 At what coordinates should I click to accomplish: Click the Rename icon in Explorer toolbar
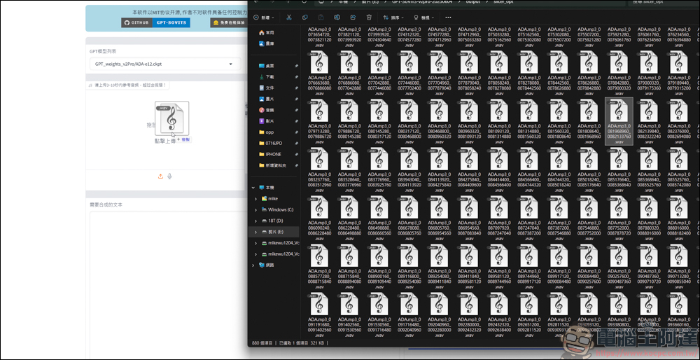click(x=337, y=18)
